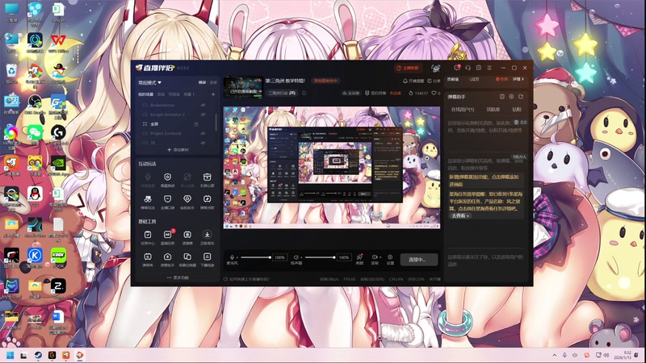Viewport: 646px width, 363px height.
Task: Open speaker device dropdown arrow
Action: coord(301,257)
